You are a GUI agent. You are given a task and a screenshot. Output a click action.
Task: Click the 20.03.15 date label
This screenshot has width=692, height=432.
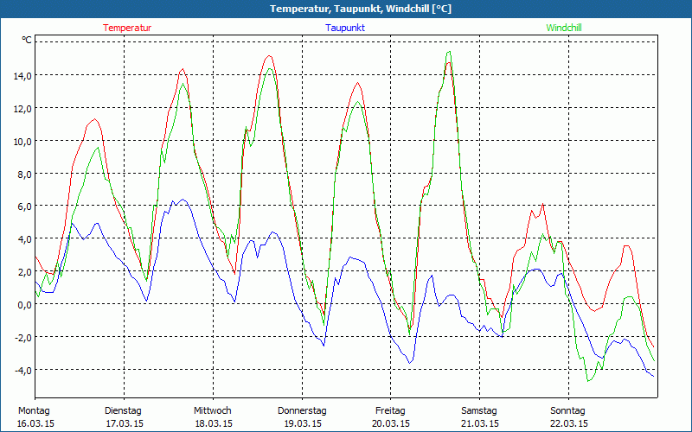pos(392,423)
